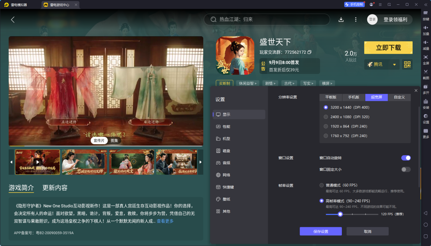Click the settings panel vertical scrollbar
Viewport: 431px width, 246px height.
(419, 147)
